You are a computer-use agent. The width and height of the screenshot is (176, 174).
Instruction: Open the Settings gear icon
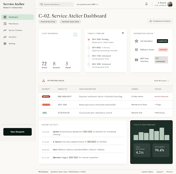coord(5,43)
